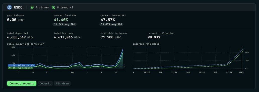Click the Arbitrum network icon
The image size is (259, 92).
(x=32, y=7)
